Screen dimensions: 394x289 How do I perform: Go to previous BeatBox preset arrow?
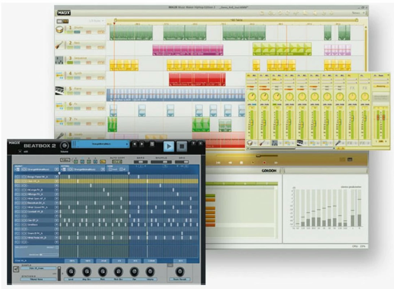coord(135,144)
